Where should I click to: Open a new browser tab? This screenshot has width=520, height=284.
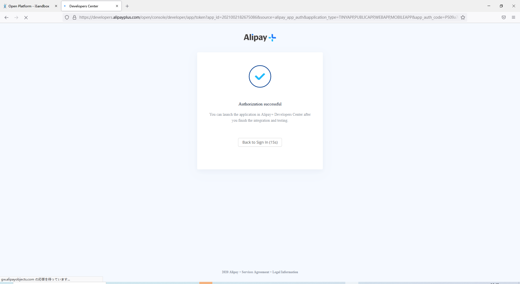[127, 6]
